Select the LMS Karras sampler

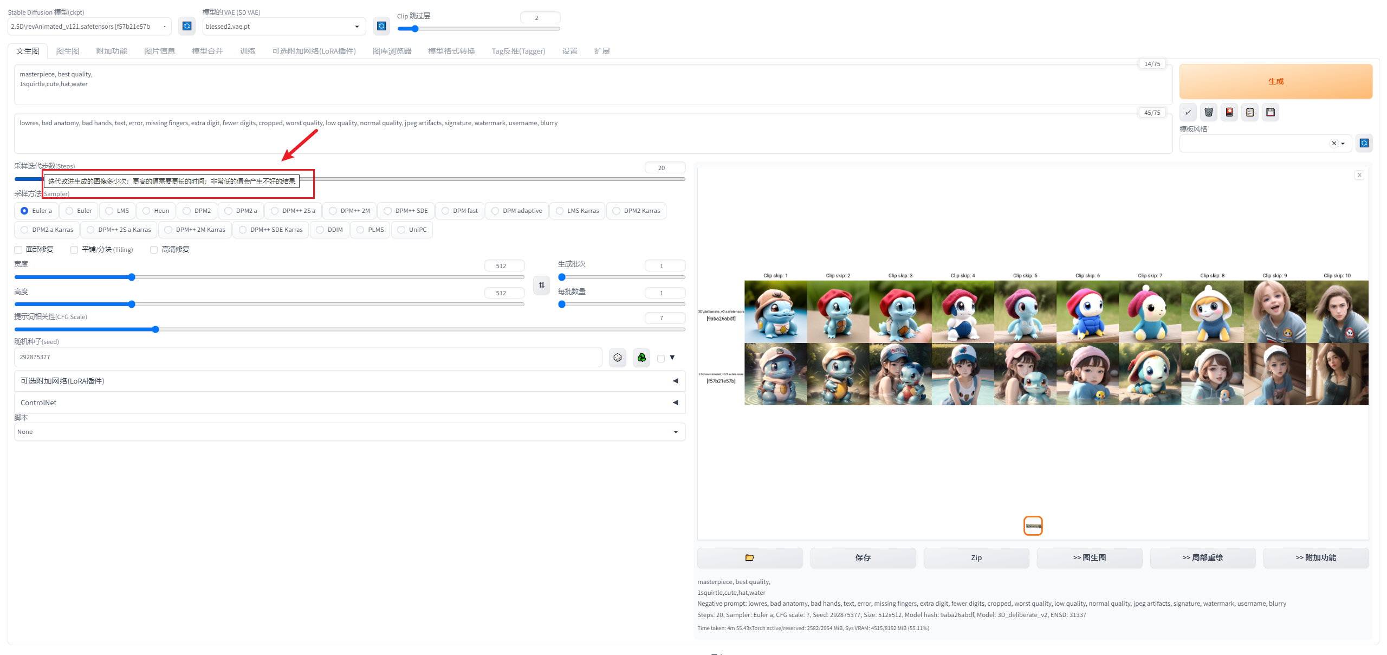(x=578, y=211)
